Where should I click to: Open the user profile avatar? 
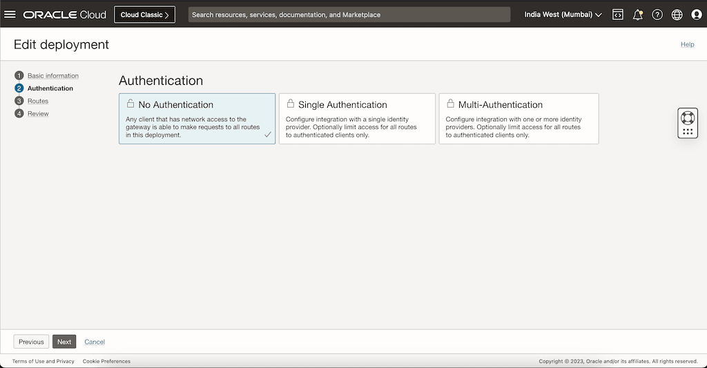(697, 14)
